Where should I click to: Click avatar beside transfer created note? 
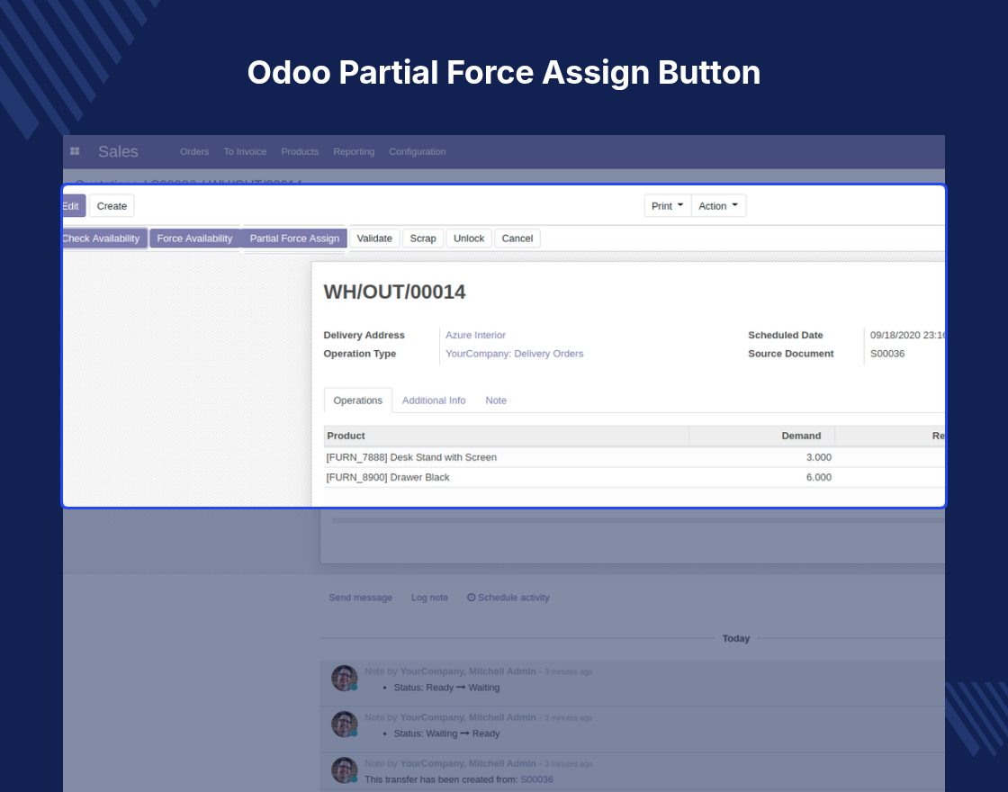coord(344,770)
